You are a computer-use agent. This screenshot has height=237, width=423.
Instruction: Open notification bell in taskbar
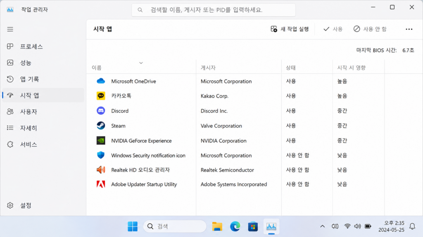click(412, 226)
